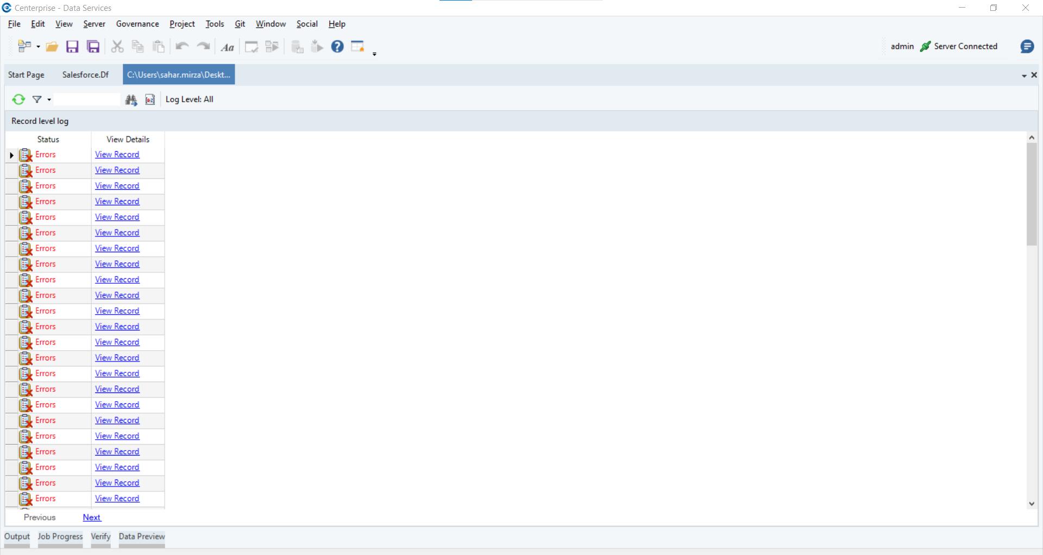1043x555 pixels.
Task: Click the green Refresh log icon
Action: click(18, 99)
